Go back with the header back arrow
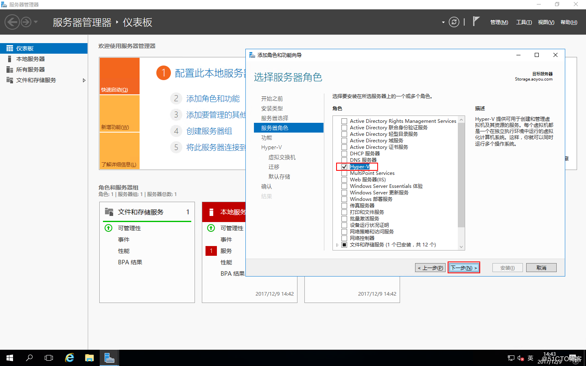Screen dimensions: 586x366 tap(12, 22)
